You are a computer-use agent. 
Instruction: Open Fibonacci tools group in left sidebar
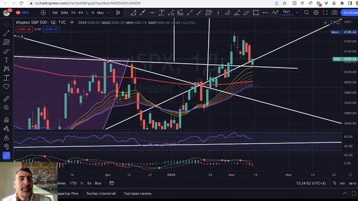click(6, 42)
